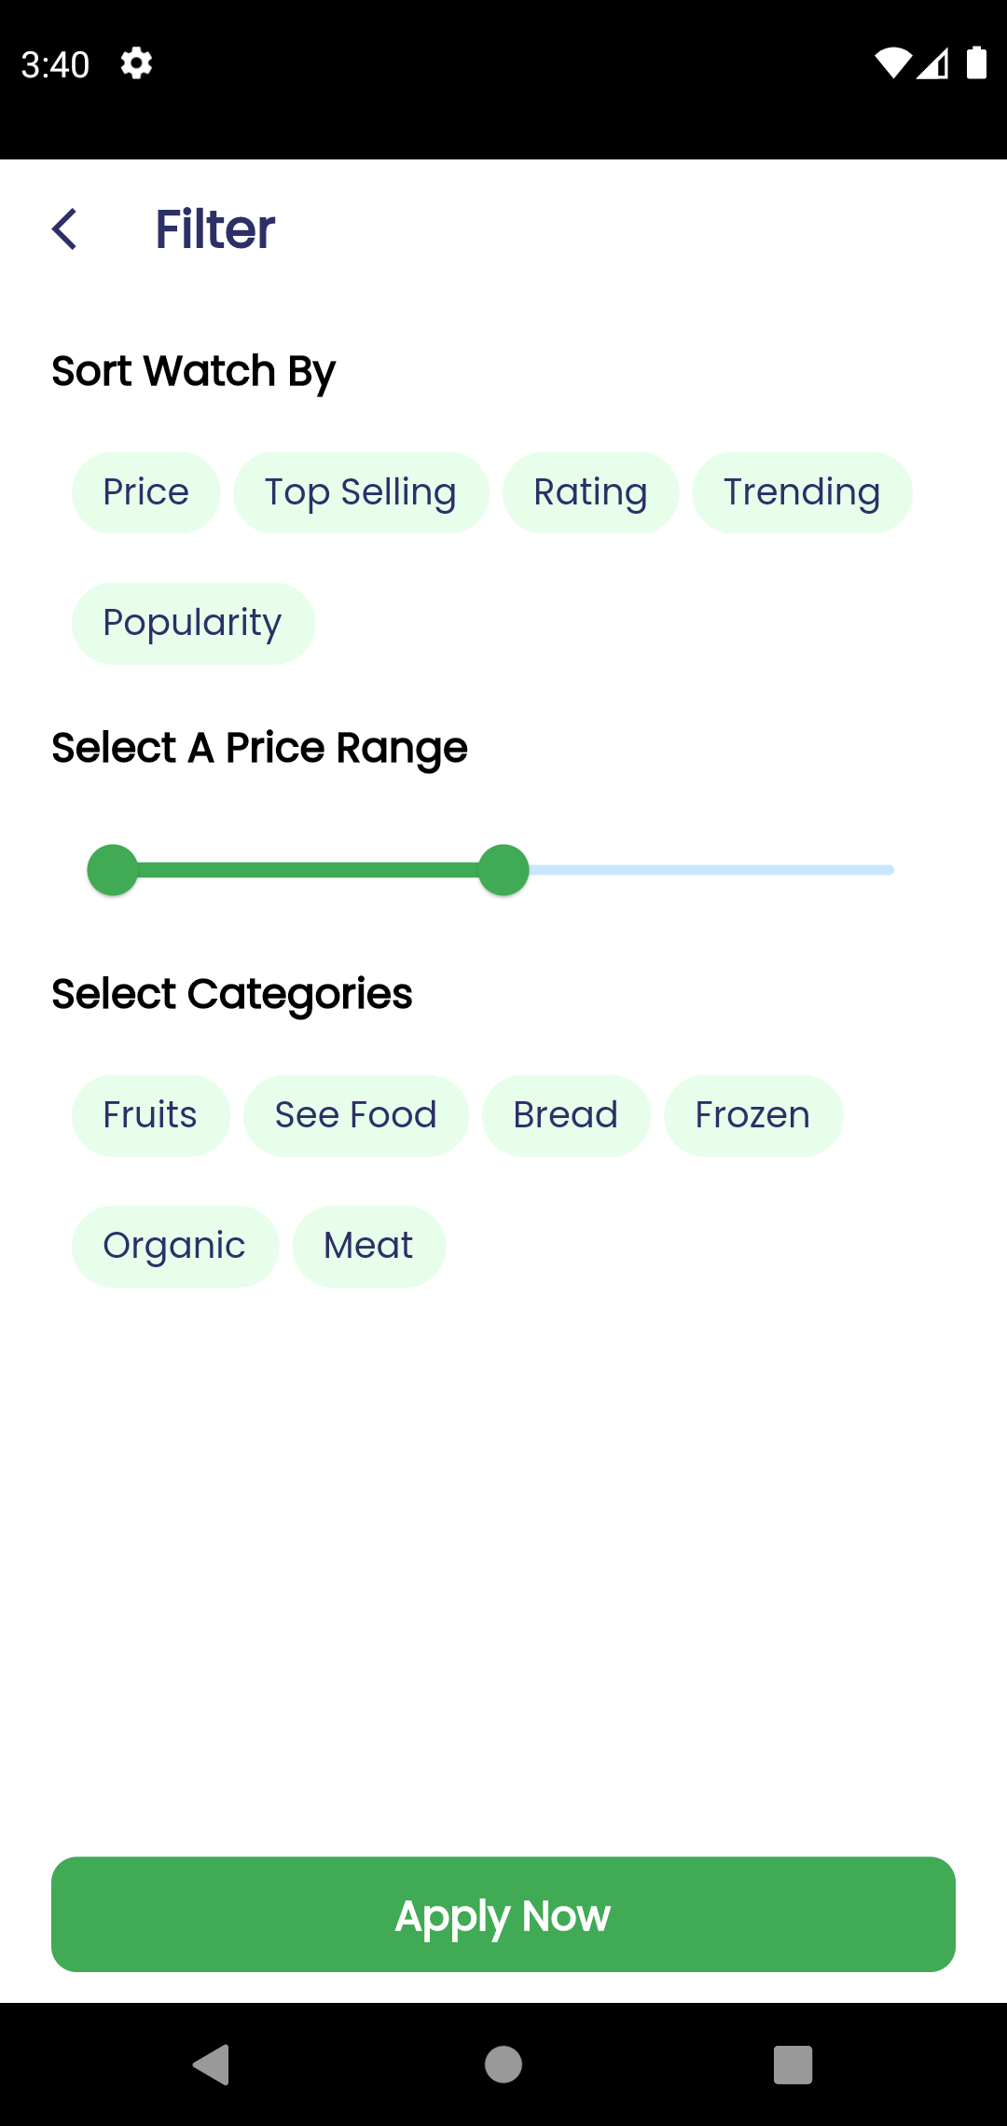Viewport: 1007px width, 2126px height.
Task: Toggle the Price sort chip
Action: (x=145, y=492)
